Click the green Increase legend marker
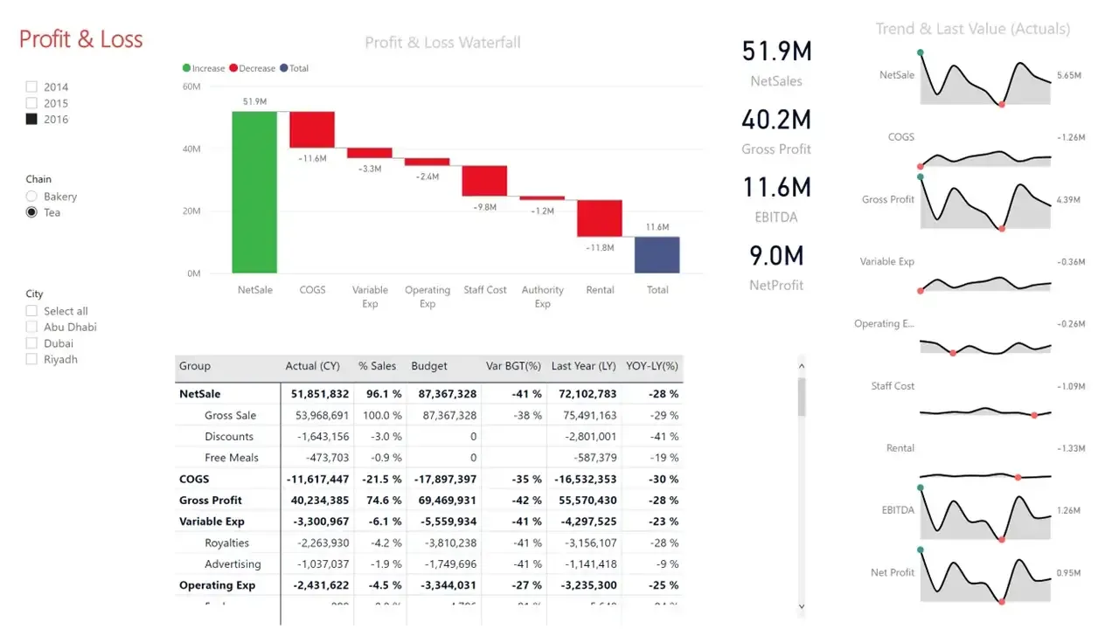The width and height of the screenshot is (1119, 629). tap(186, 68)
